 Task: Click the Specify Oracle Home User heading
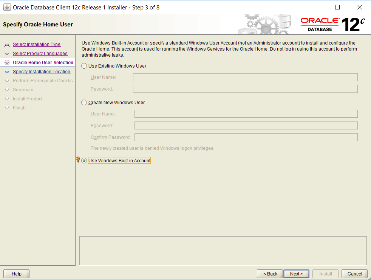pyautogui.click(x=38, y=25)
